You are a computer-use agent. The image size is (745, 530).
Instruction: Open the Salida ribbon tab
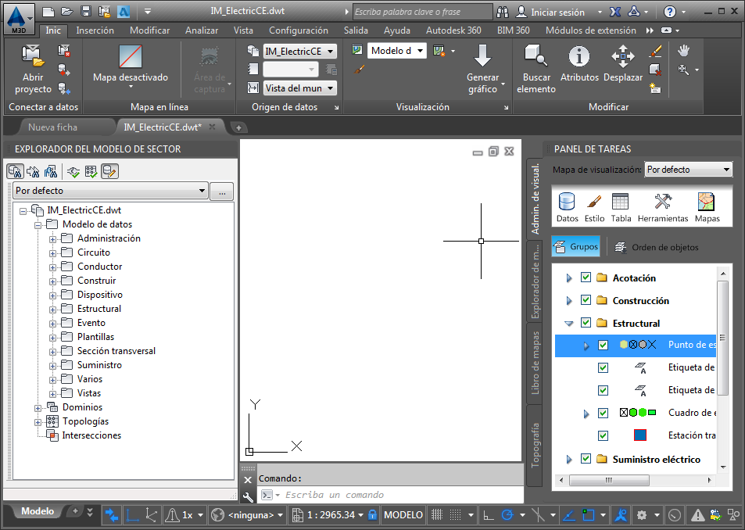click(x=356, y=30)
